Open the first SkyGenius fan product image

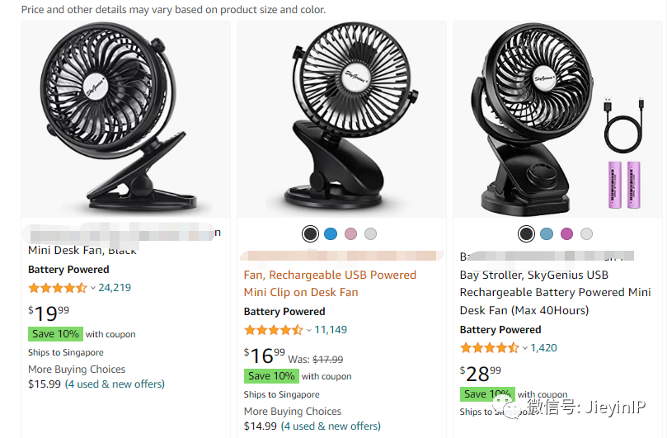pyautogui.click(x=125, y=120)
